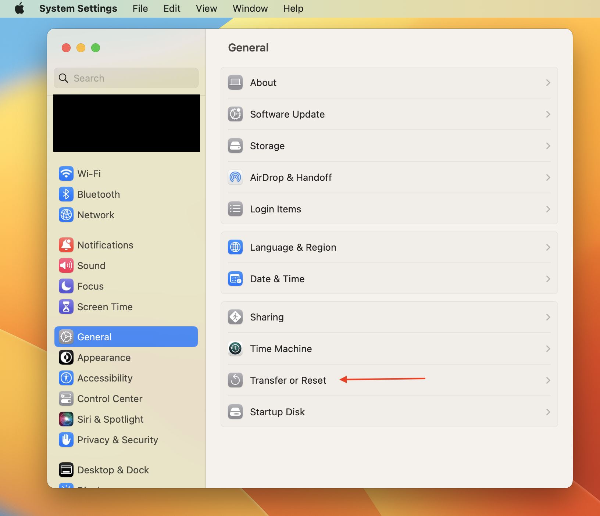
Task: Click the Notifications bell icon
Action: coord(66,245)
